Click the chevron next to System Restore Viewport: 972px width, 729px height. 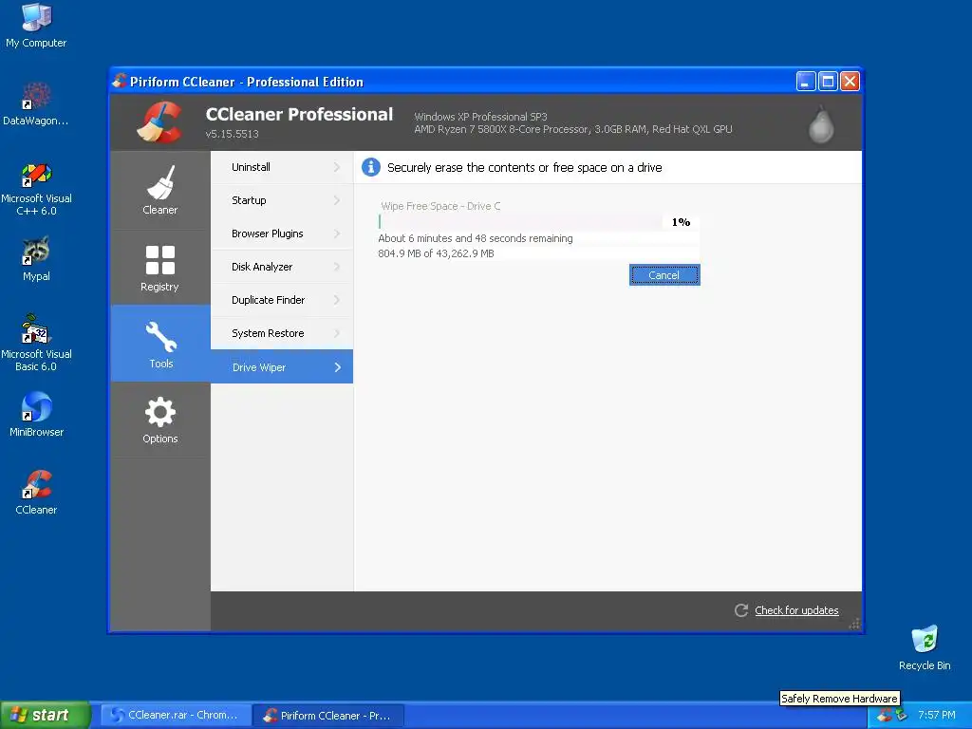tap(337, 333)
